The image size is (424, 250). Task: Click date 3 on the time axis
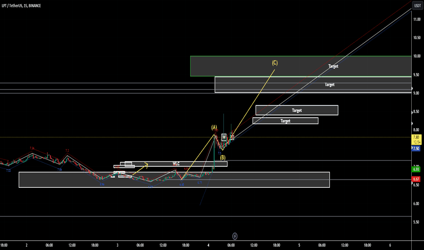[117, 245]
